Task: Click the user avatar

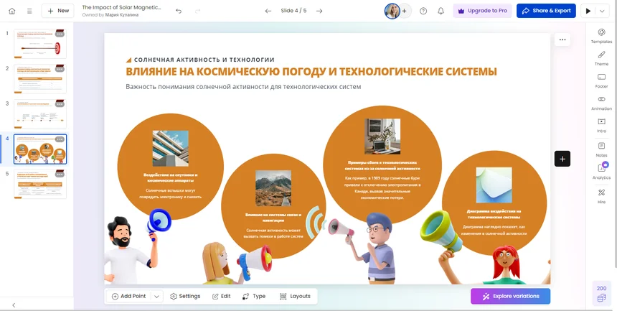Action: (x=392, y=11)
